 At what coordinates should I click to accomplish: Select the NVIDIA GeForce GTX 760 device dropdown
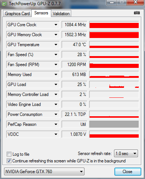[44, 171]
